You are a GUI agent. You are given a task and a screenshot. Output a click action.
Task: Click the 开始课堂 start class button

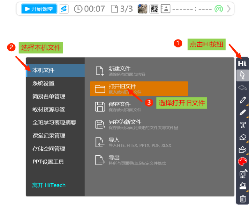click(x=39, y=9)
